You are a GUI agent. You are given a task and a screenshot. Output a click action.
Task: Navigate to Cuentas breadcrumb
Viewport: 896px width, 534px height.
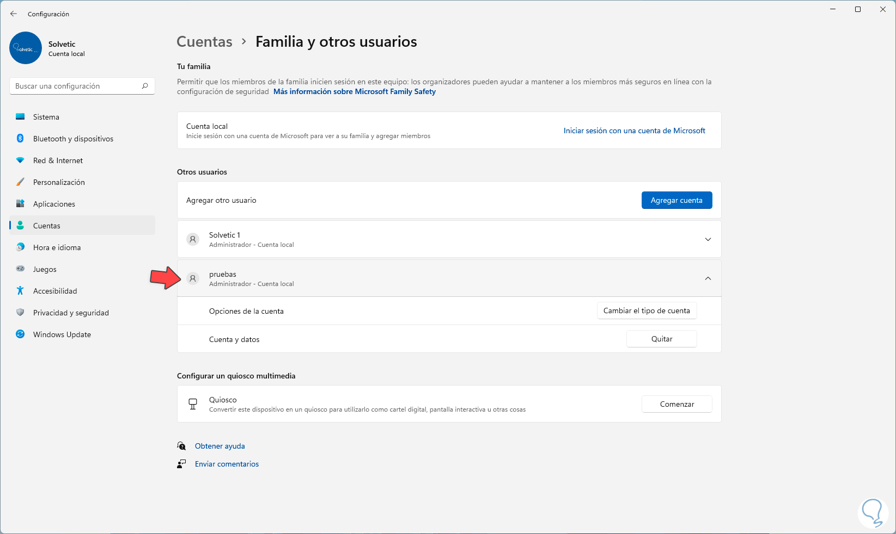(x=204, y=42)
